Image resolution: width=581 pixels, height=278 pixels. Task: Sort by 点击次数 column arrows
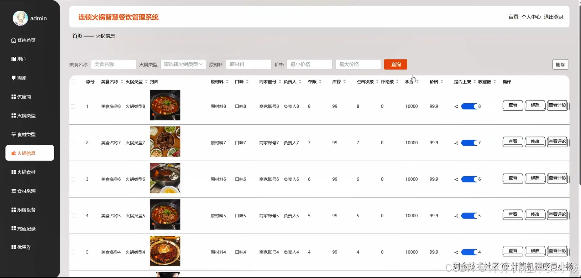click(377, 82)
